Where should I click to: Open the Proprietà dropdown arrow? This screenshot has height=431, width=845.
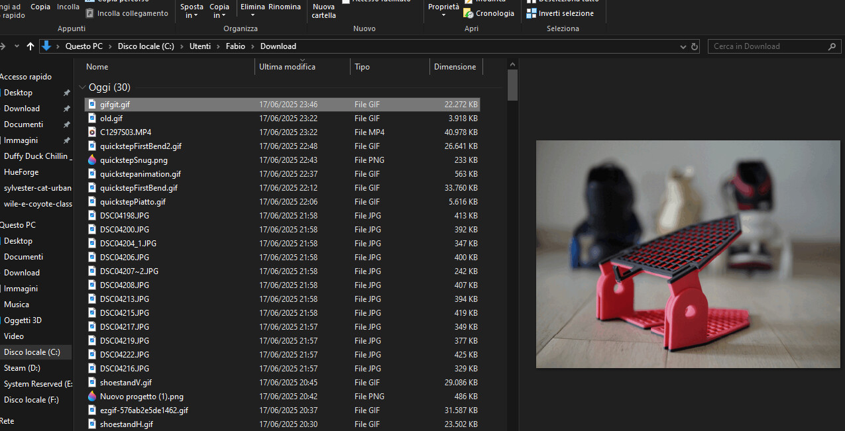point(443,15)
